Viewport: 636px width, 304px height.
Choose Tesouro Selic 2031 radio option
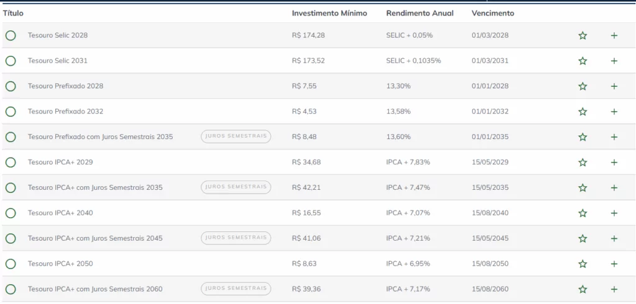click(11, 61)
